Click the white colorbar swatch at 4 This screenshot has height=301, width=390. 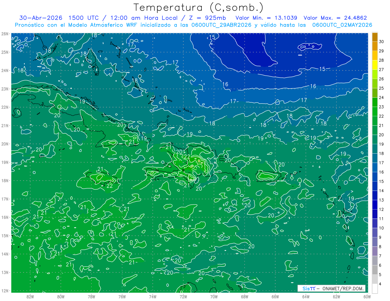[375, 288]
